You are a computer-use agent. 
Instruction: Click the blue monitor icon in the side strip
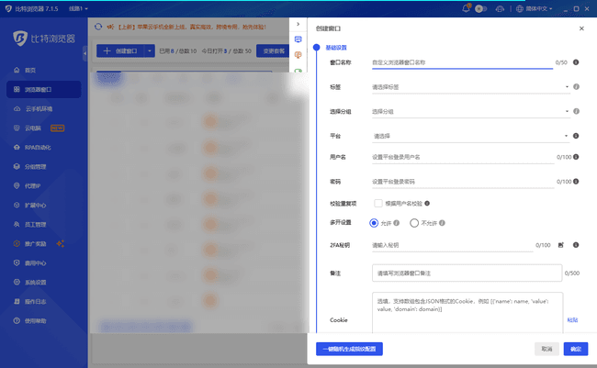(298, 39)
